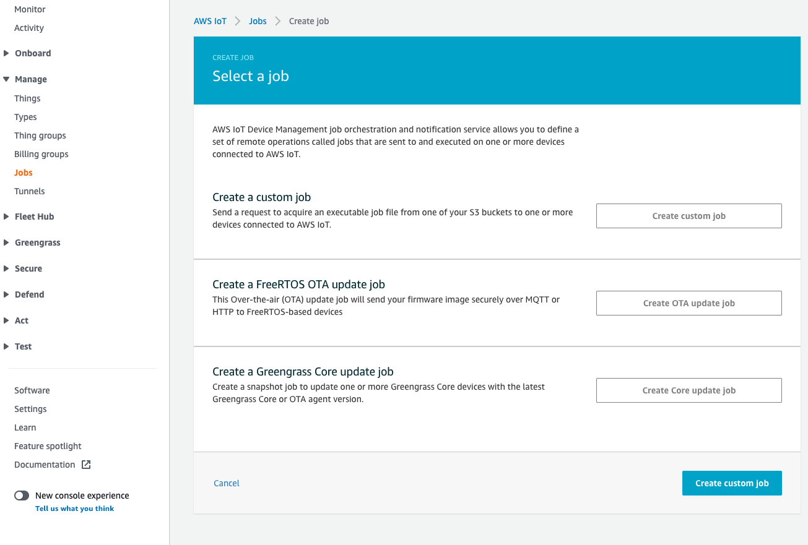Viewport: 808px width, 545px height.
Task: Open the Greengrass section label
Action: 38,242
